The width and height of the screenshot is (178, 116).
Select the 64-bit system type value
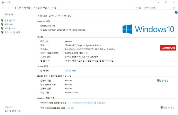(81, 57)
